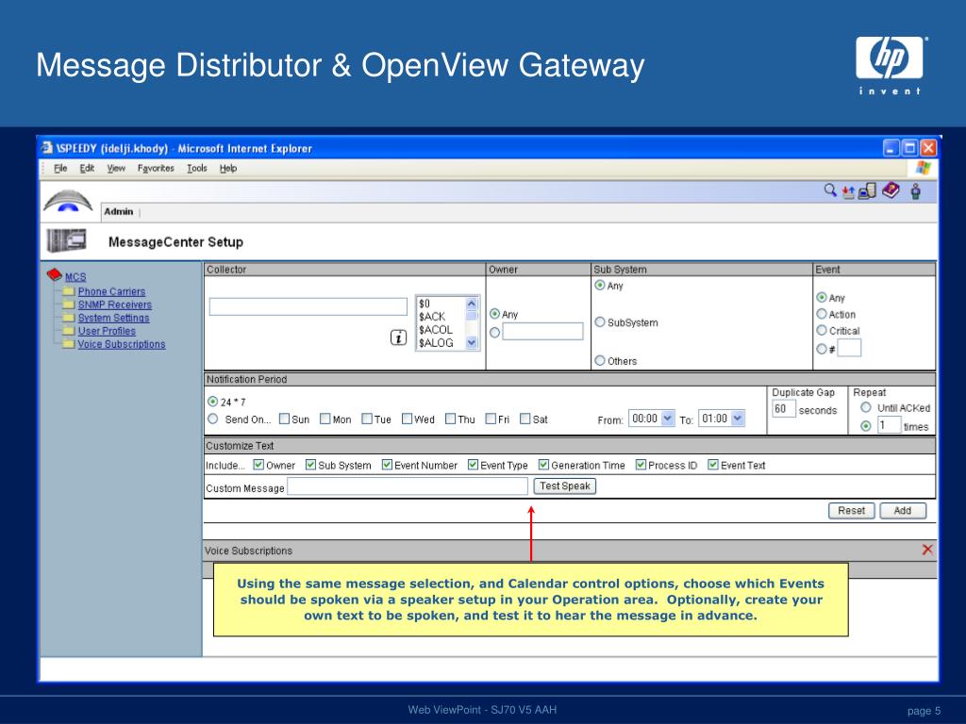Open the SNMP Receivers link

(x=114, y=304)
